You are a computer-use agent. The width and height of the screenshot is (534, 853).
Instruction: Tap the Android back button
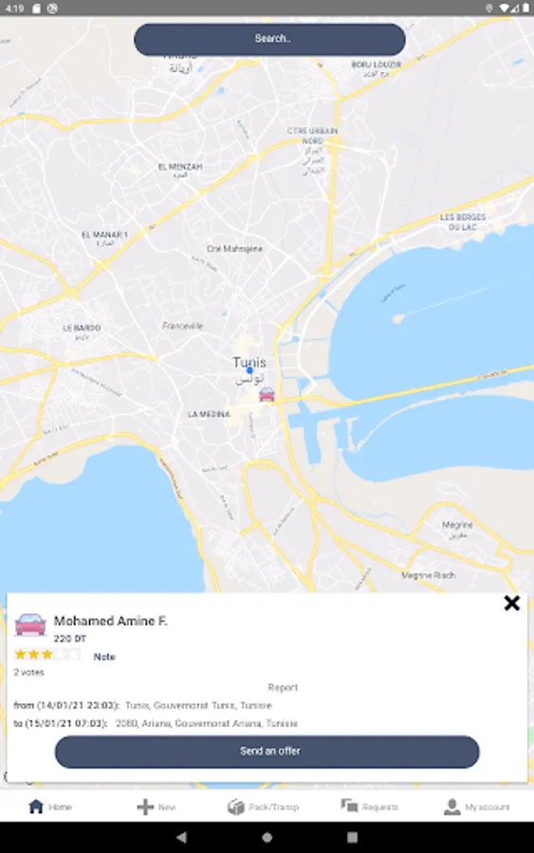coord(182,837)
